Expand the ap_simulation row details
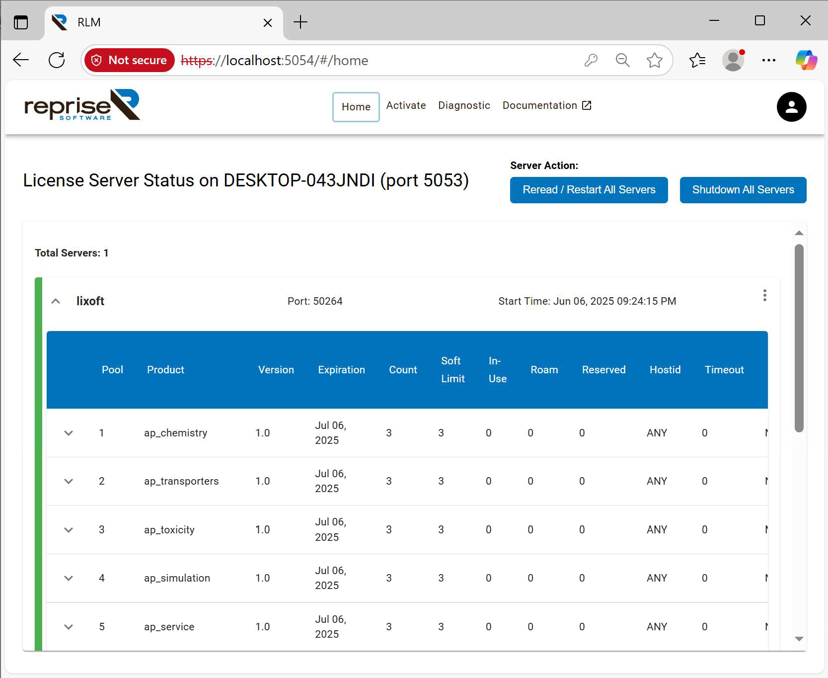 tap(69, 578)
